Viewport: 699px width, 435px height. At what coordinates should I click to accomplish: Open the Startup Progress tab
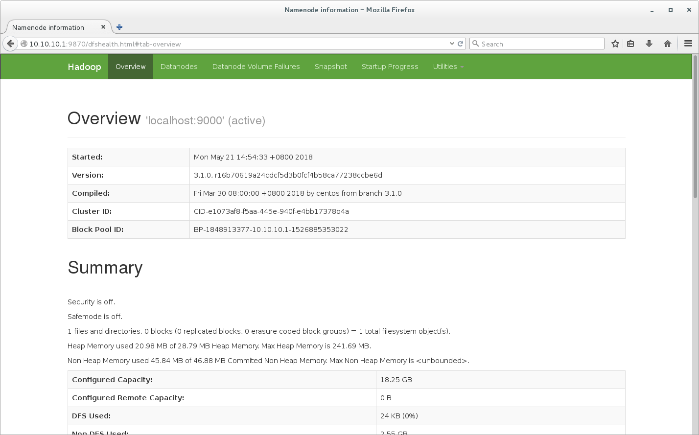[x=390, y=67]
